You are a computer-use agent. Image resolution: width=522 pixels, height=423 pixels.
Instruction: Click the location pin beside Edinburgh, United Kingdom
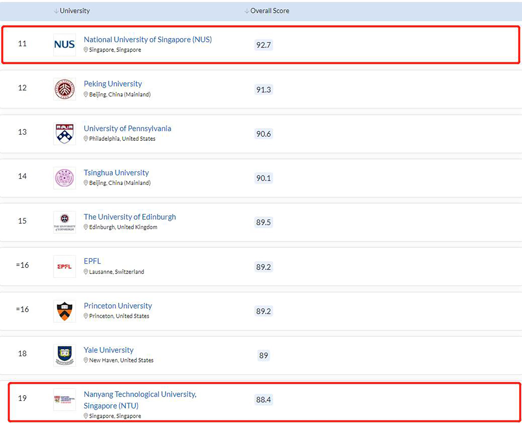[86, 227]
